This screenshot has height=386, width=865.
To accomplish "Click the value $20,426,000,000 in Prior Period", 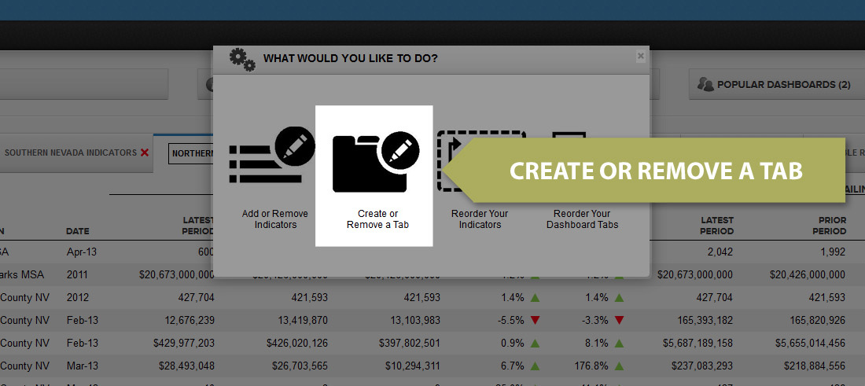I will coord(808,274).
